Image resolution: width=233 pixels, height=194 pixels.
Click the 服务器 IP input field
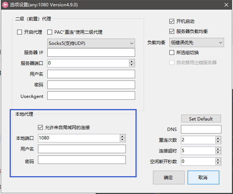click(x=91, y=52)
